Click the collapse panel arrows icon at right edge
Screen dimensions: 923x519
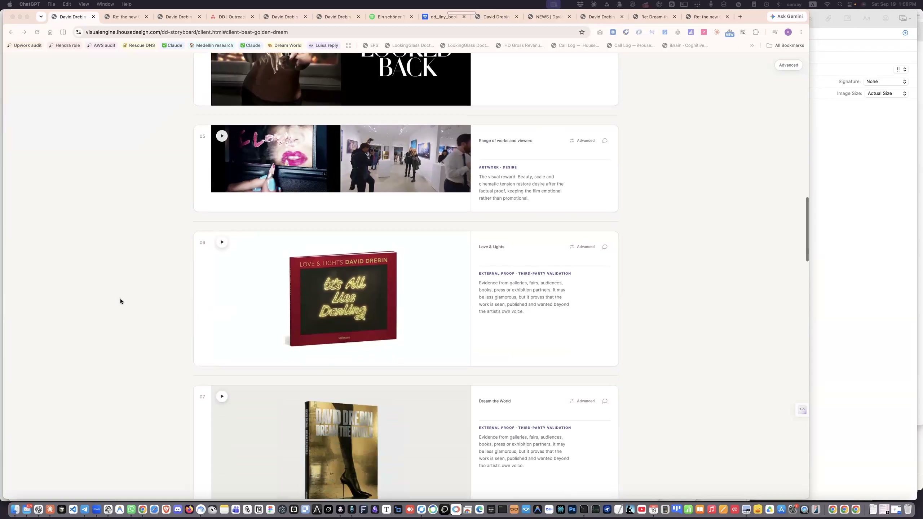point(802,409)
